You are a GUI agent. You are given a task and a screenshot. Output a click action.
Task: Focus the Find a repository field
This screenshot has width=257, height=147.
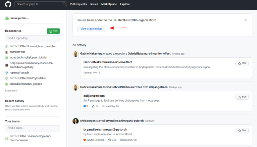pyautogui.click(x=32, y=38)
